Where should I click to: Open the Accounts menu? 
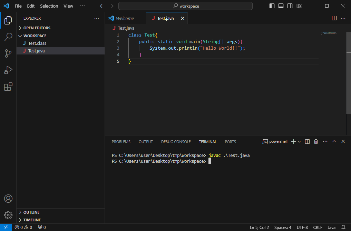pos(8,199)
